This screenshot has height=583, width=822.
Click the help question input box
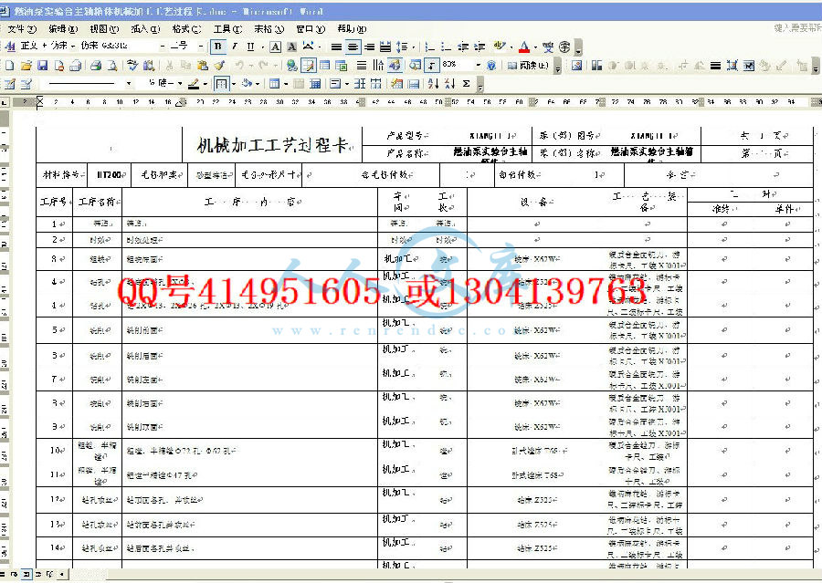coord(796,28)
